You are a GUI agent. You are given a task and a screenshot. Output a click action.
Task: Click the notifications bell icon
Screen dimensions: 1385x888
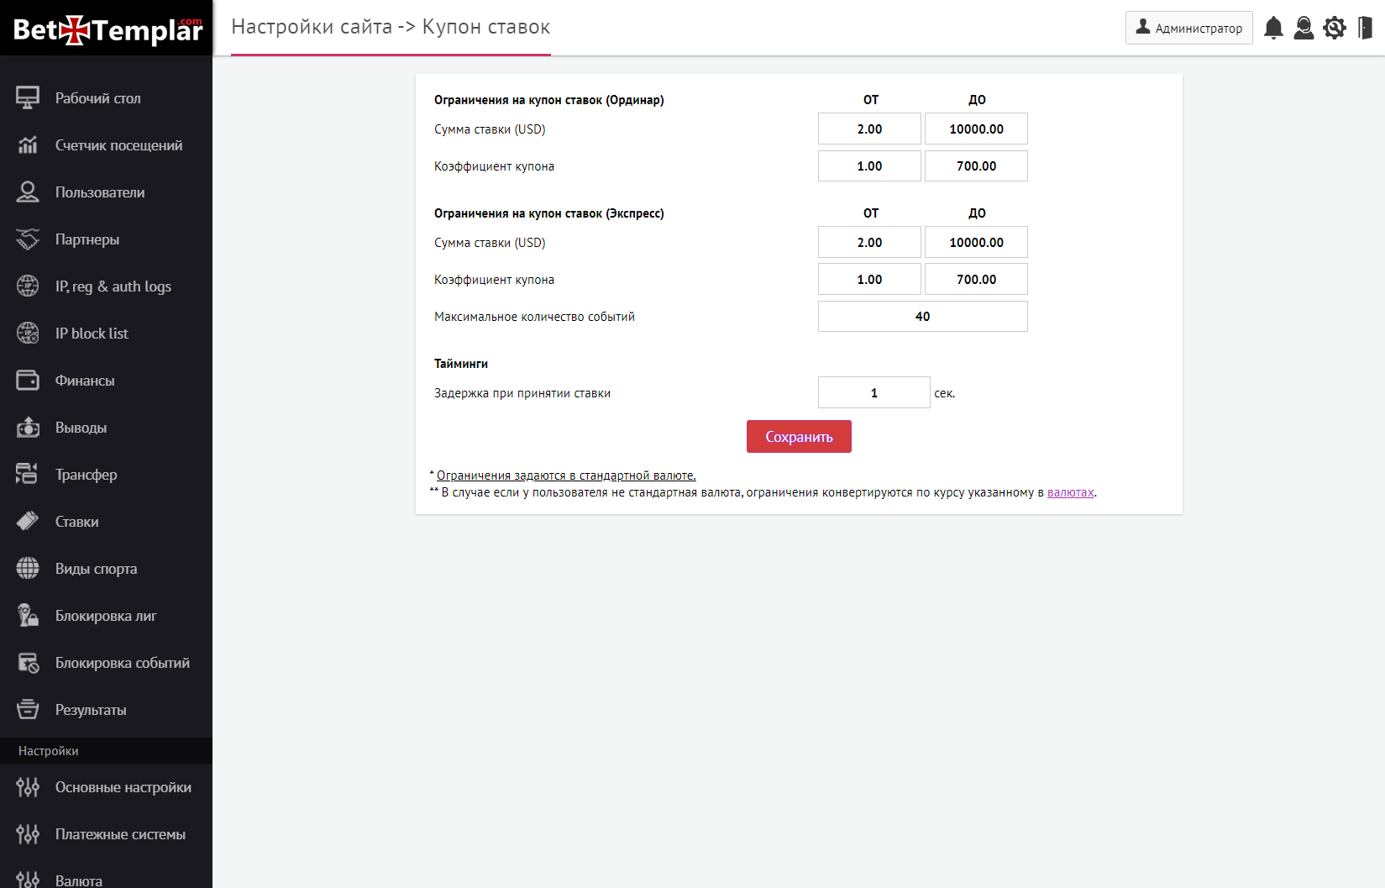click(x=1273, y=28)
